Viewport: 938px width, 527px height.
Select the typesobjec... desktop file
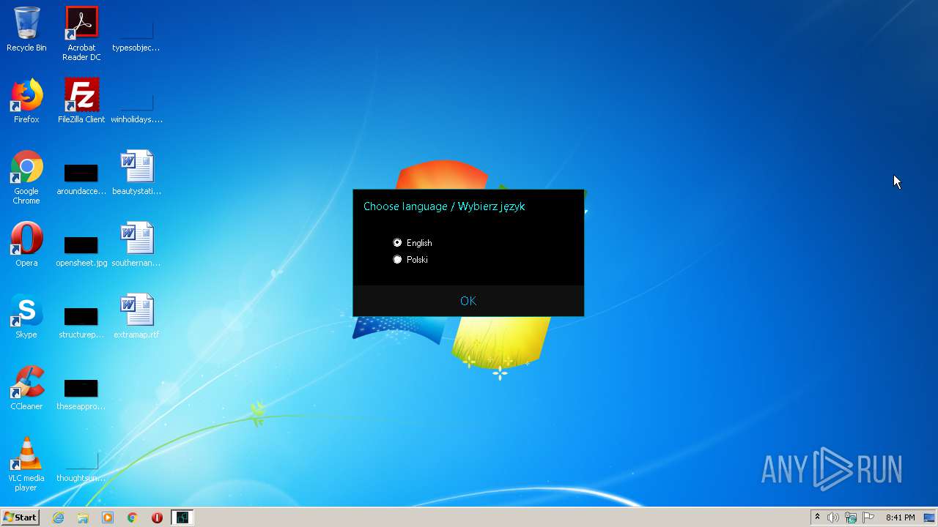click(136, 30)
